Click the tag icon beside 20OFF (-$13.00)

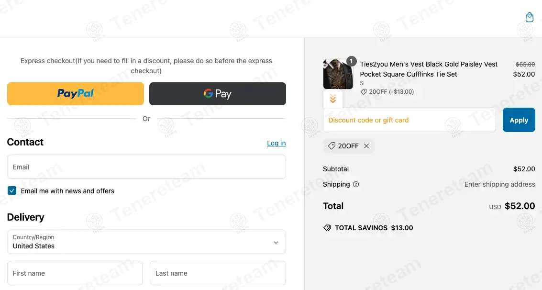tap(364, 92)
